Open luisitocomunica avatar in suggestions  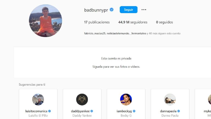coord(38,99)
